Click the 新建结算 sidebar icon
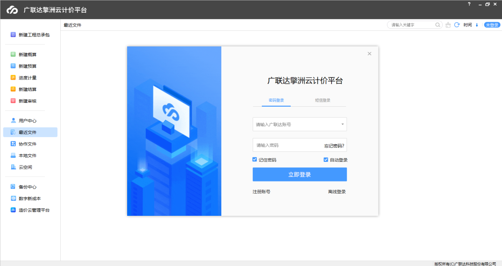Screen dimensions: 502x266 click(13, 89)
